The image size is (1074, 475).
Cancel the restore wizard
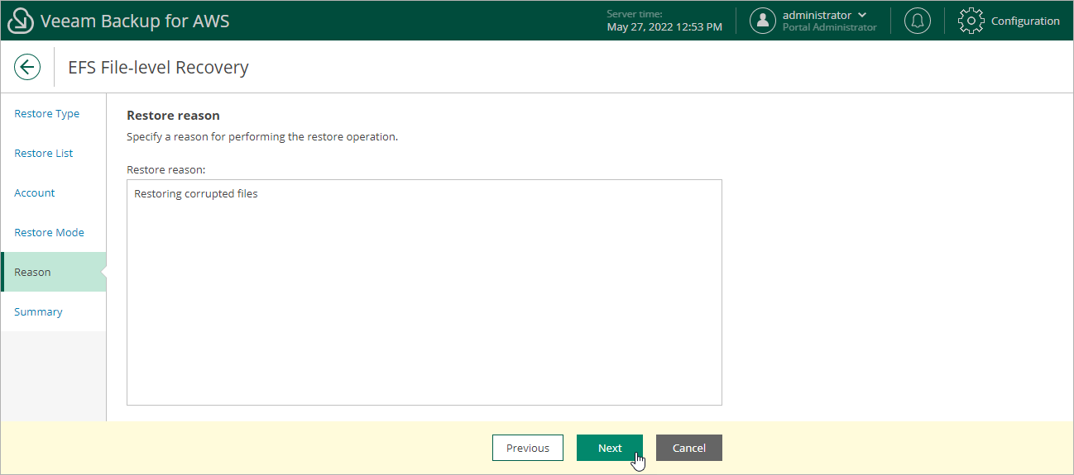pos(689,448)
